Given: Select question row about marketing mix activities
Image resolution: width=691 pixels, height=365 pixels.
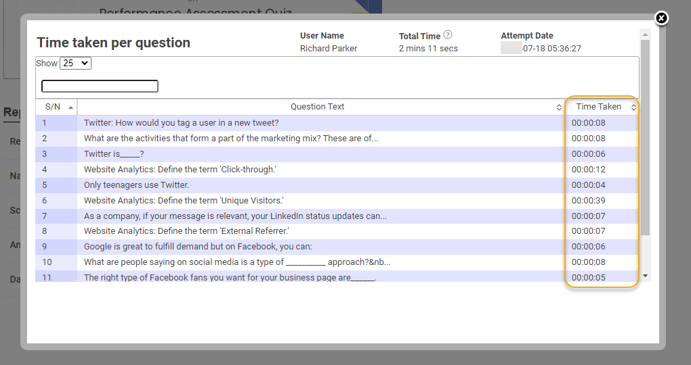Looking at the screenshot, I should [x=230, y=139].
